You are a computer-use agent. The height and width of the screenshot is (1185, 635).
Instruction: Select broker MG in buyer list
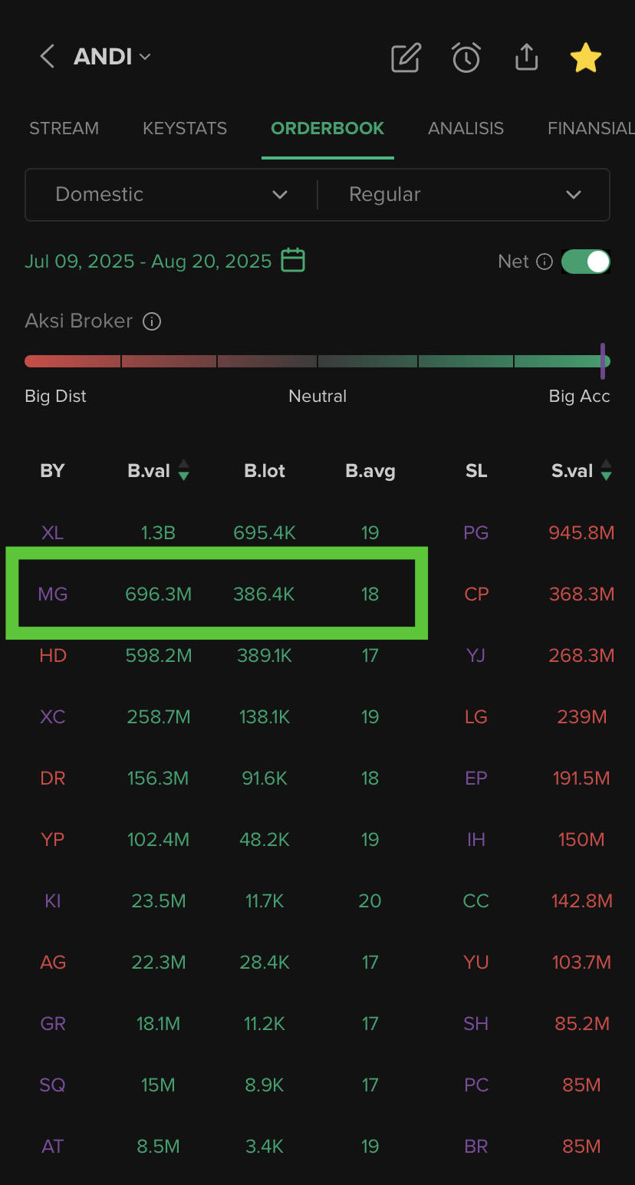click(x=52, y=594)
